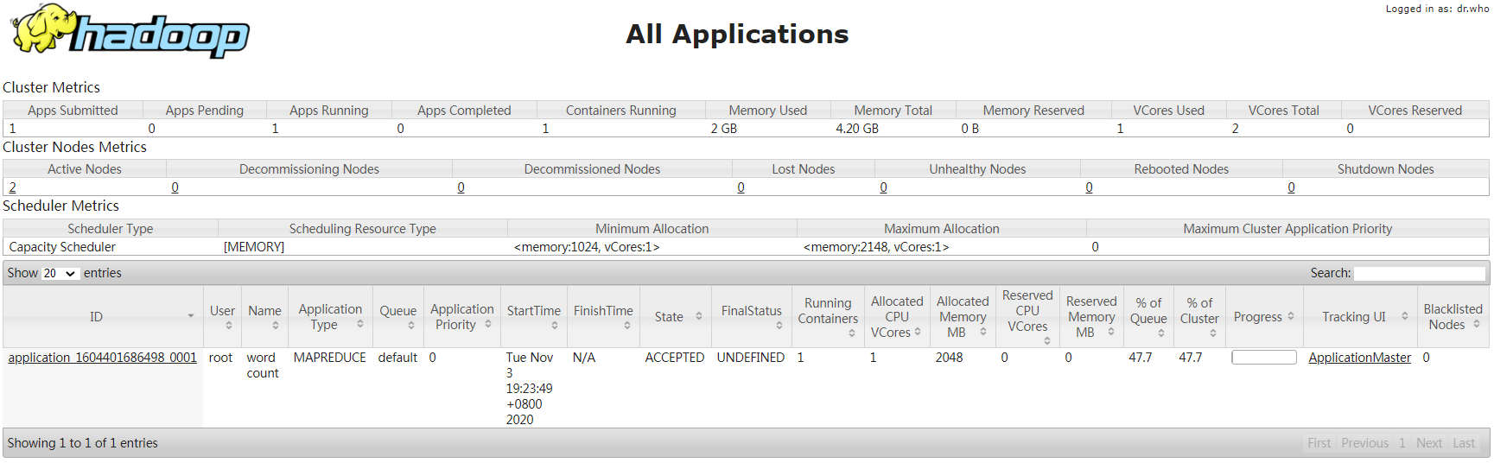Open the ApplicationMaster tracking link
Image resolution: width=1494 pixels, height=463 pixels.
(x=1359, y=358)
